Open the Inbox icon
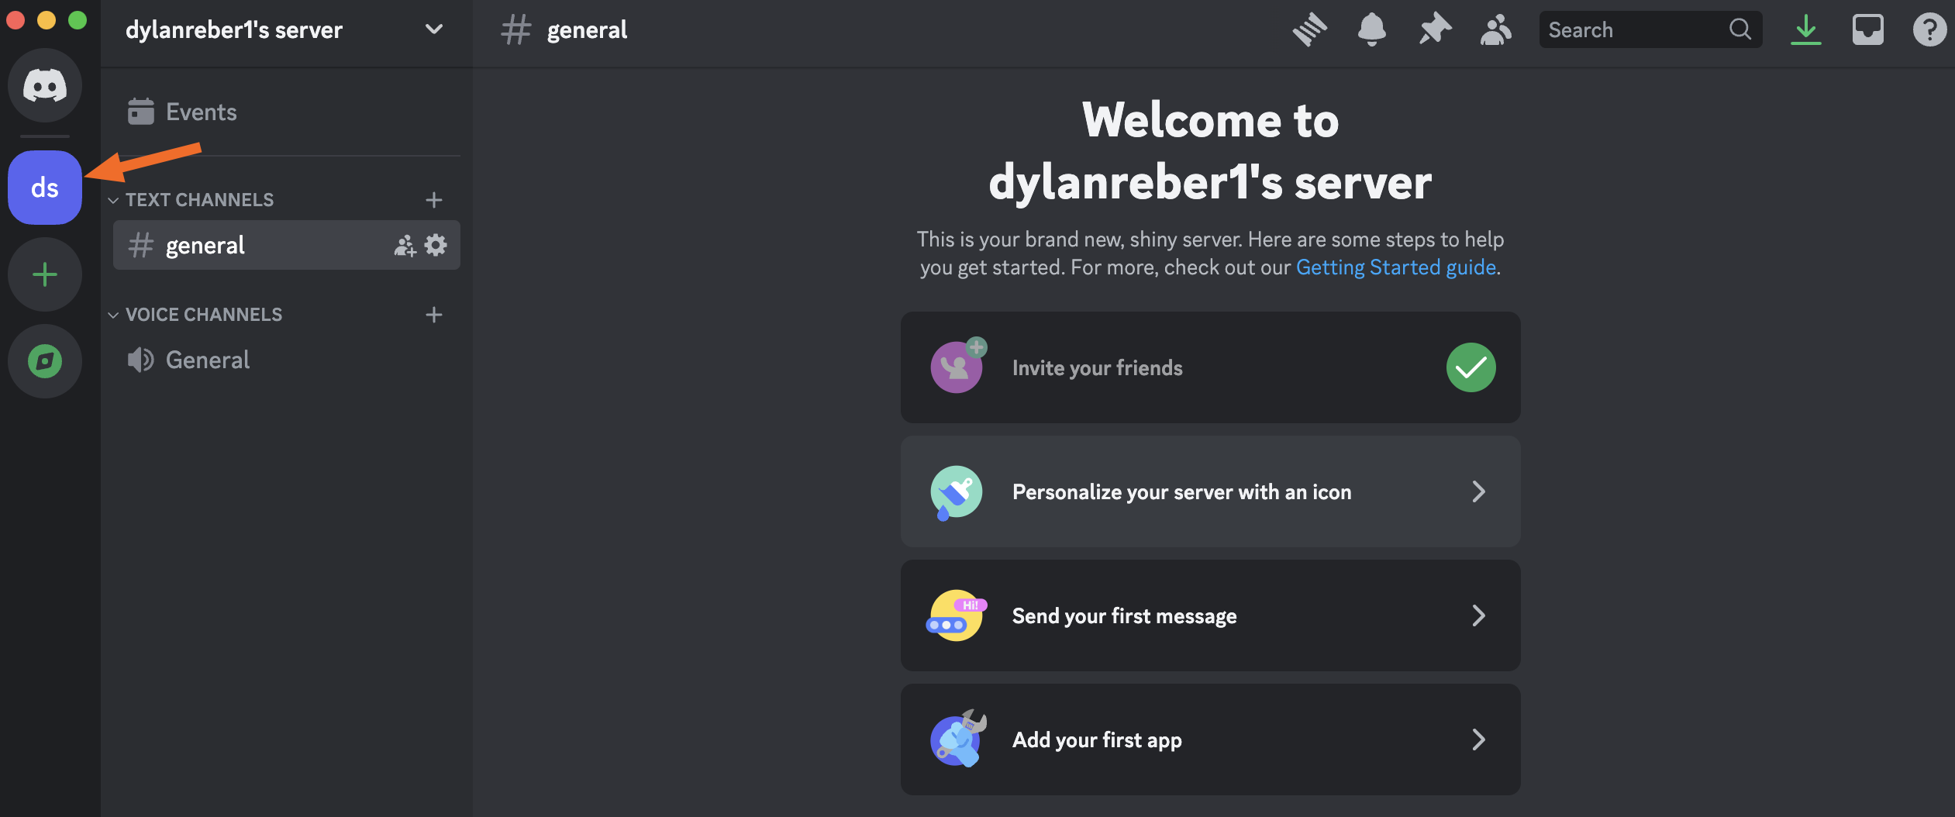This screenshot has height=817, width=1955. coord(1868,30)
